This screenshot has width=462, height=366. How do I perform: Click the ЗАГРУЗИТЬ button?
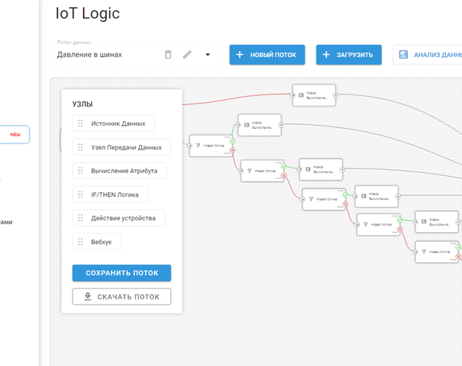point(349,55)
